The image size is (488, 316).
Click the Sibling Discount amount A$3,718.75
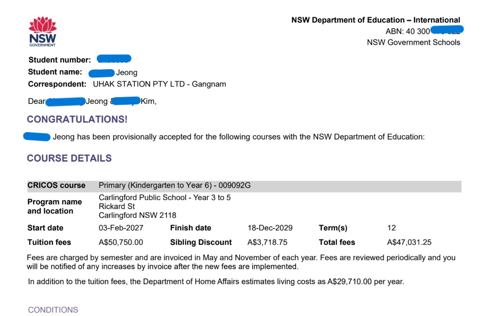pos(268,242)
